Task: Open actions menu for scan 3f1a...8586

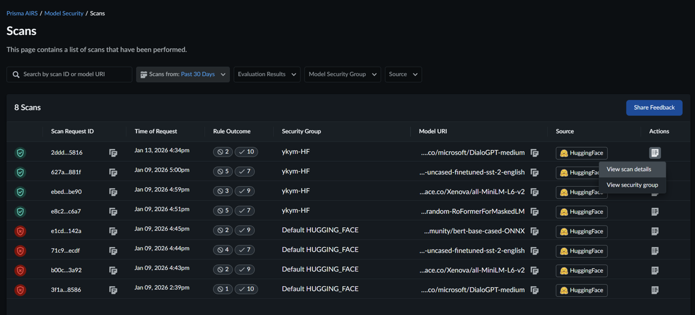Action: pos(654,290)
